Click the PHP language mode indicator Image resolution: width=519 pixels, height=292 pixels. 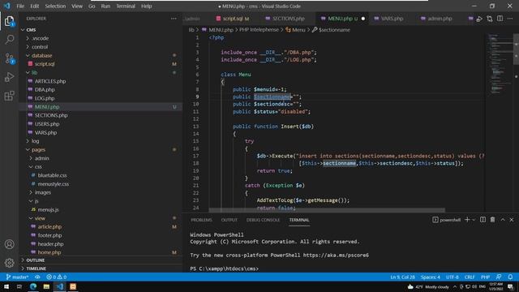coord(485,277)
